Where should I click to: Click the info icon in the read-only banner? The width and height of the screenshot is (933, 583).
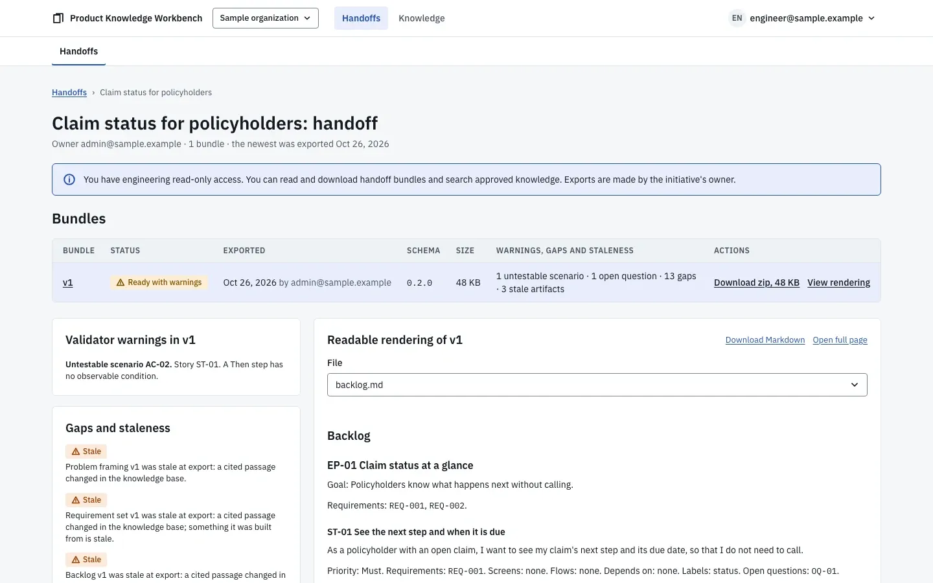[x=69, y=179]
